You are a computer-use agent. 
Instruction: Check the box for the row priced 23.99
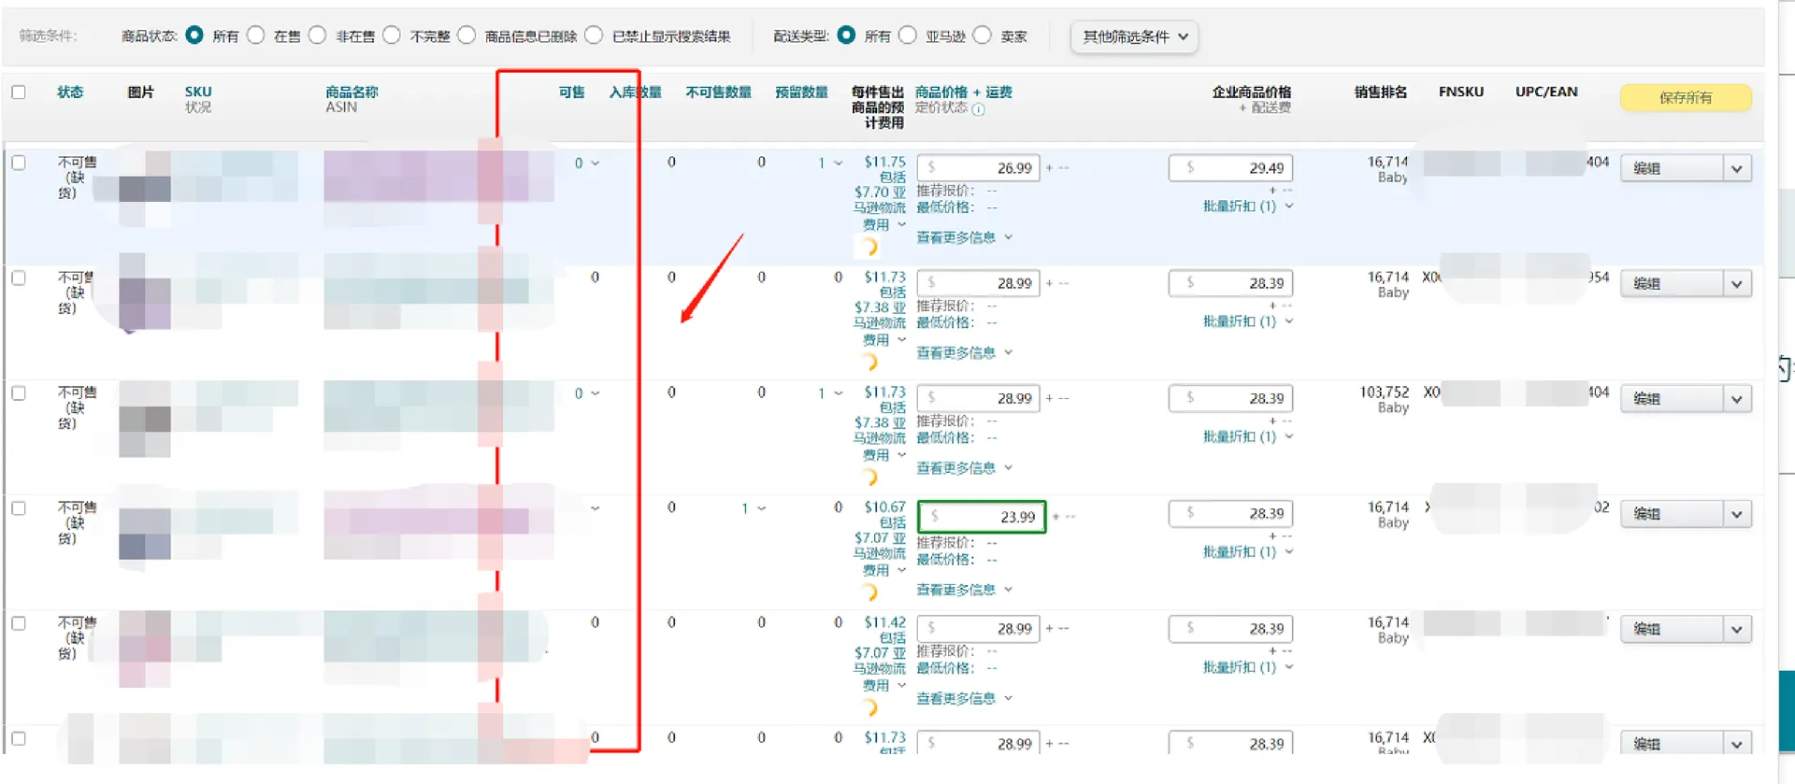(19, 508)
